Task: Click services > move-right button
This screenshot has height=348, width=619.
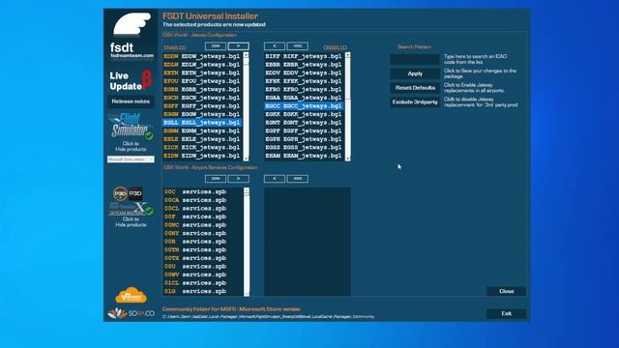Action: 239,179
